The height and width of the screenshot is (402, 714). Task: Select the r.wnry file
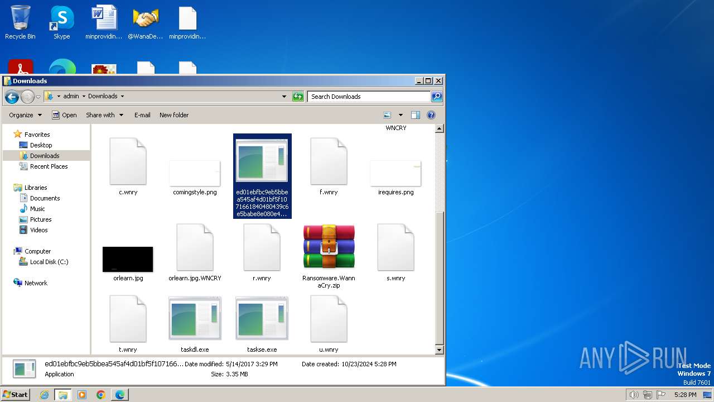pyautogui.click(x=262, y=252)
